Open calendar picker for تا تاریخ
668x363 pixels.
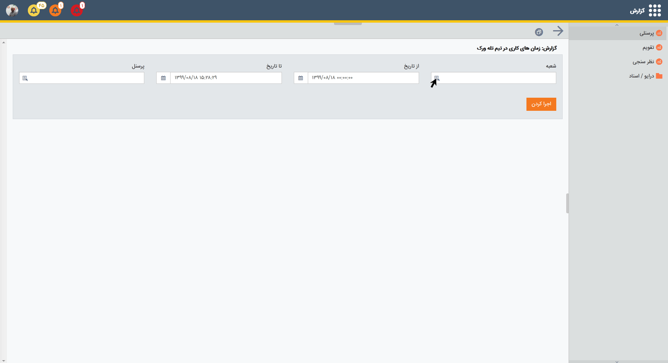coord(163,78)
